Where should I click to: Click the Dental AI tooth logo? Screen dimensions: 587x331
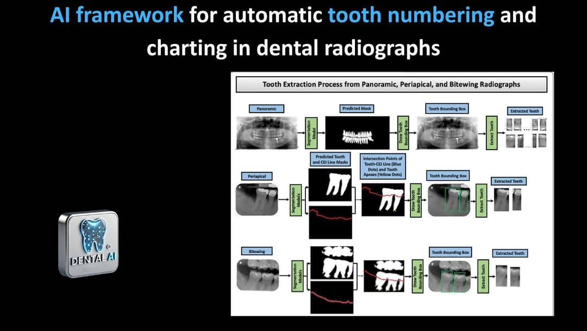pyautogui.click(x=88, y=244)
